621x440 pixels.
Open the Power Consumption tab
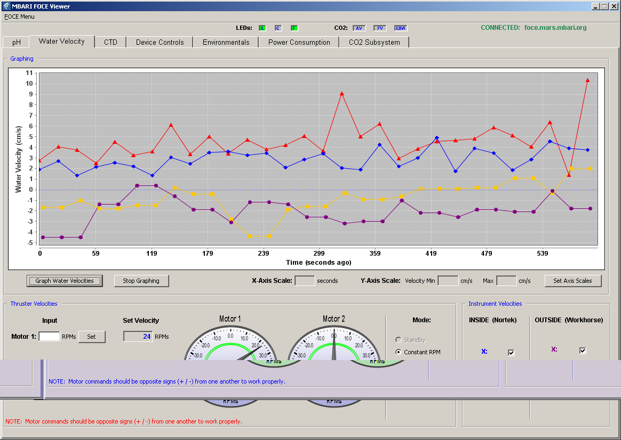pos(299,42)
